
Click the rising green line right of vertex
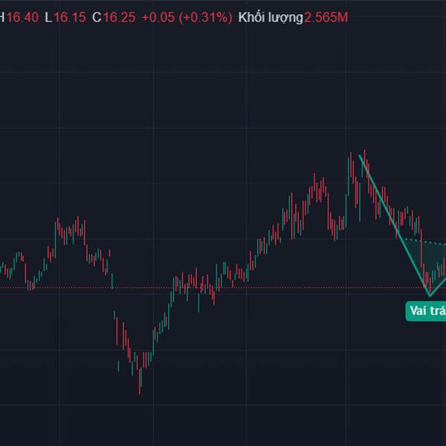pyautogui.click(x=439, y=285)
